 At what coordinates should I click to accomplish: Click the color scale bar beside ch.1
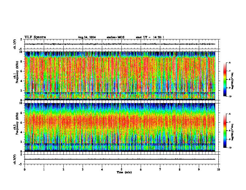[225, 79]
